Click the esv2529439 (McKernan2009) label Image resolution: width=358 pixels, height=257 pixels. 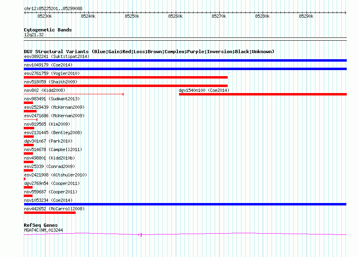click(54, 107)
